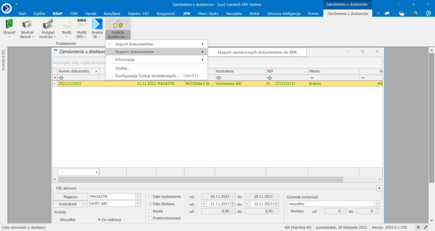Enable the Data wystawienia checkbox
The height and width of the screenshot is (231, 435).
[150, 197]
